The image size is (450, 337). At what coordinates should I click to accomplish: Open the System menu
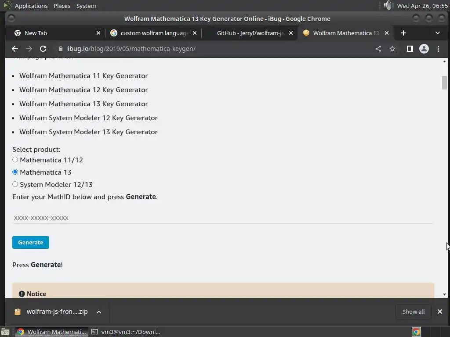click(86, 6)
